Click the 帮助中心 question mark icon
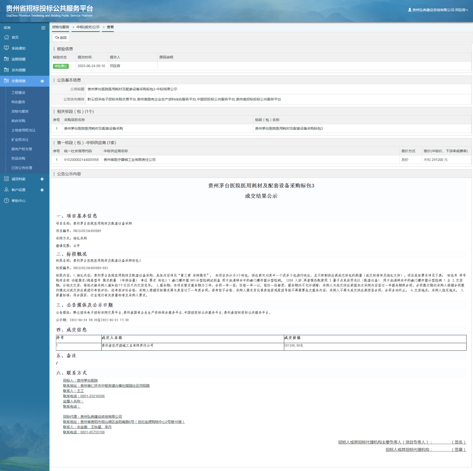Screen dimensions: 473x471 tap(6, 201)
